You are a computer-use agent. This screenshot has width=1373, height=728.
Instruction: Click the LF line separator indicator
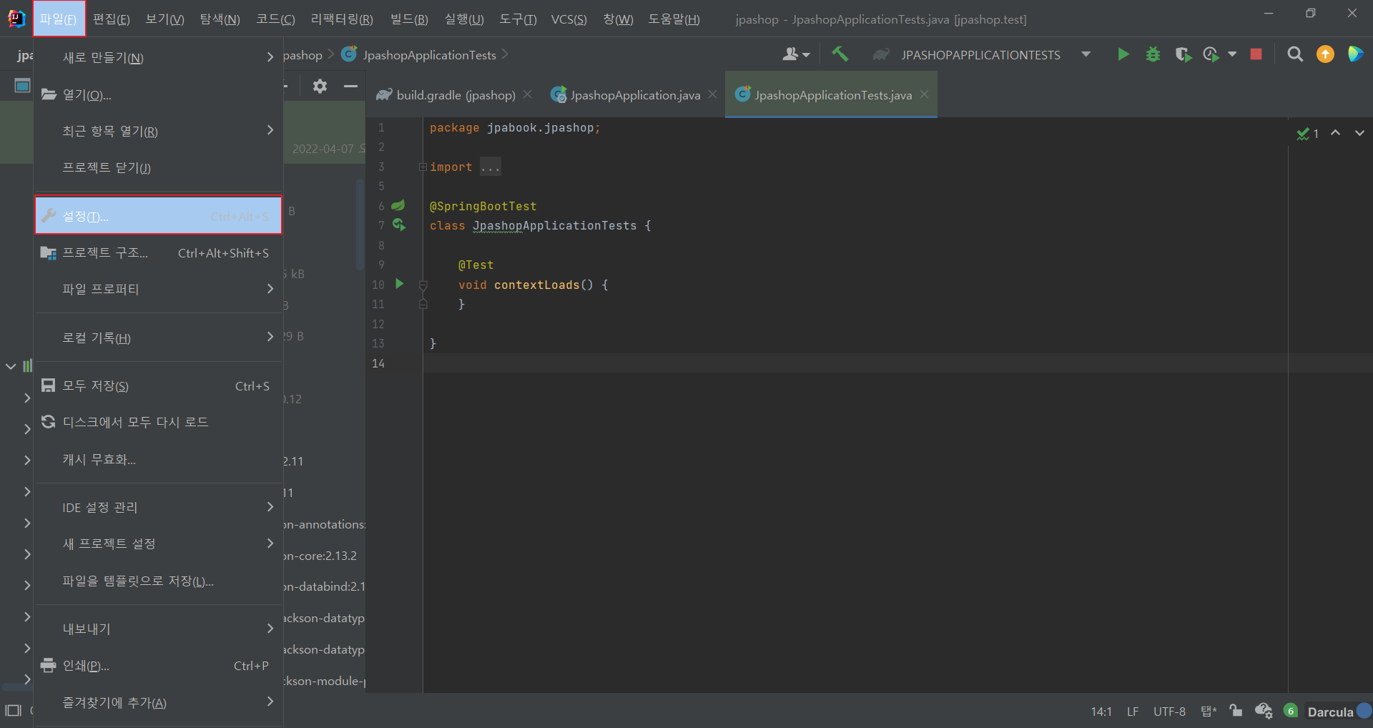coord(1133,712)
